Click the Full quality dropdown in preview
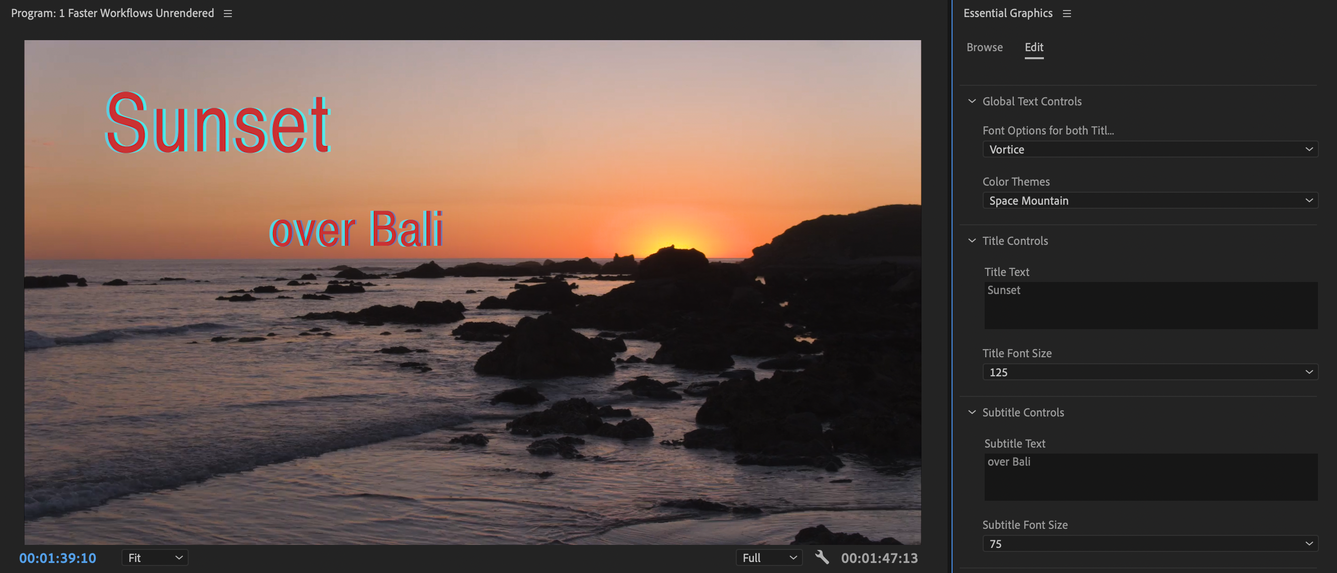The height and width of the screenshot is (573, 1337). point(767,557)
